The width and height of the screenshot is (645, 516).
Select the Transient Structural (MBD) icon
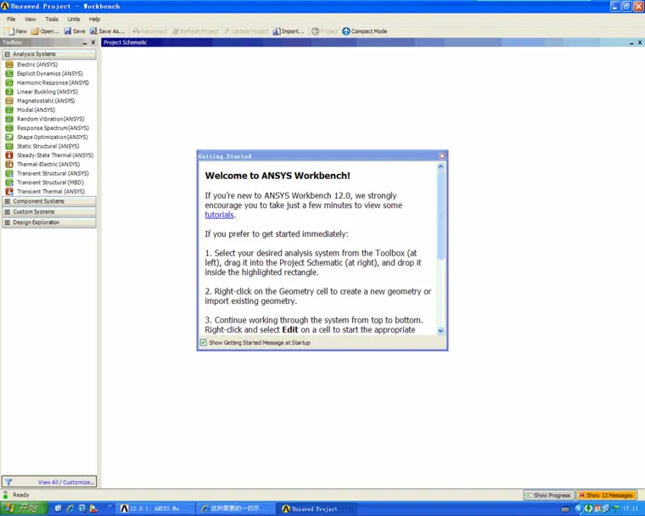tap(9, 182)
